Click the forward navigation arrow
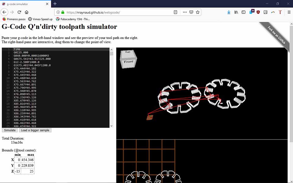The image size is (293, 183). (12, 12)
